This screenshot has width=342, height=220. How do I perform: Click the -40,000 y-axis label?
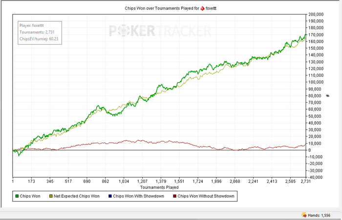315,177
